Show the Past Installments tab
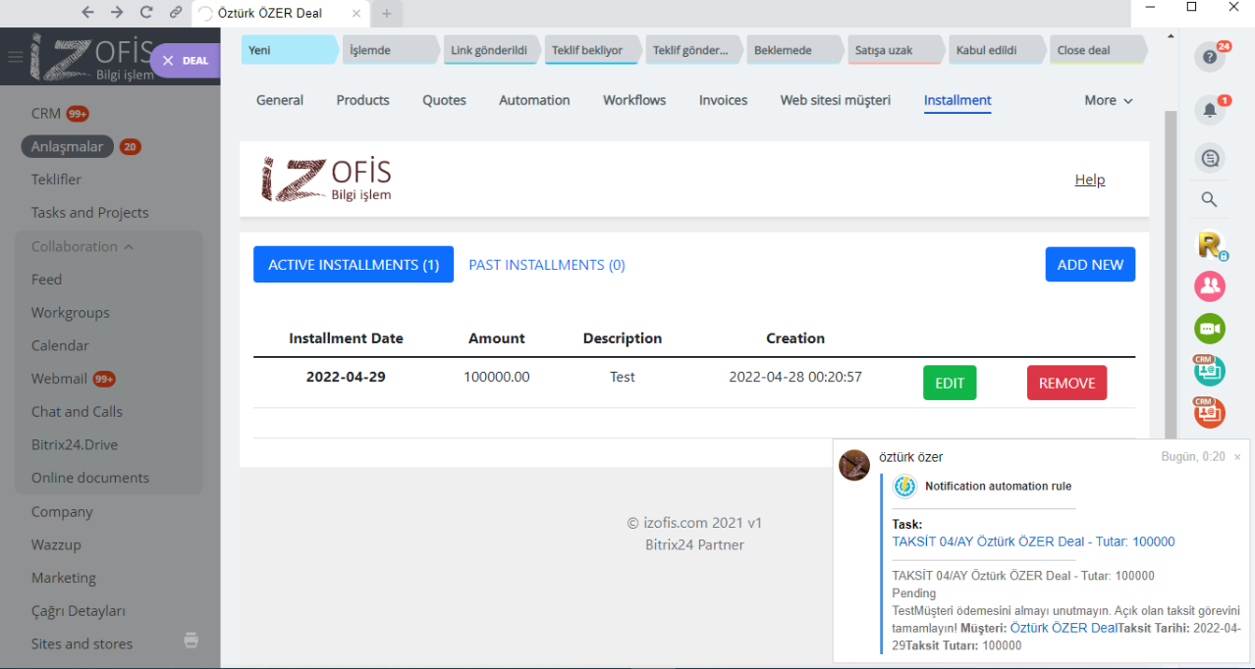Viewport: 1255px width, 669px height. 546,265
